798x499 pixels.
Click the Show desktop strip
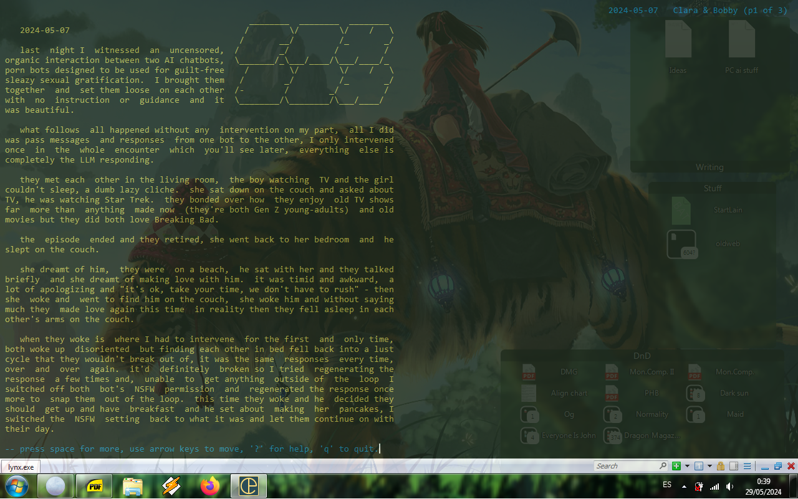(x=793, y=486)
